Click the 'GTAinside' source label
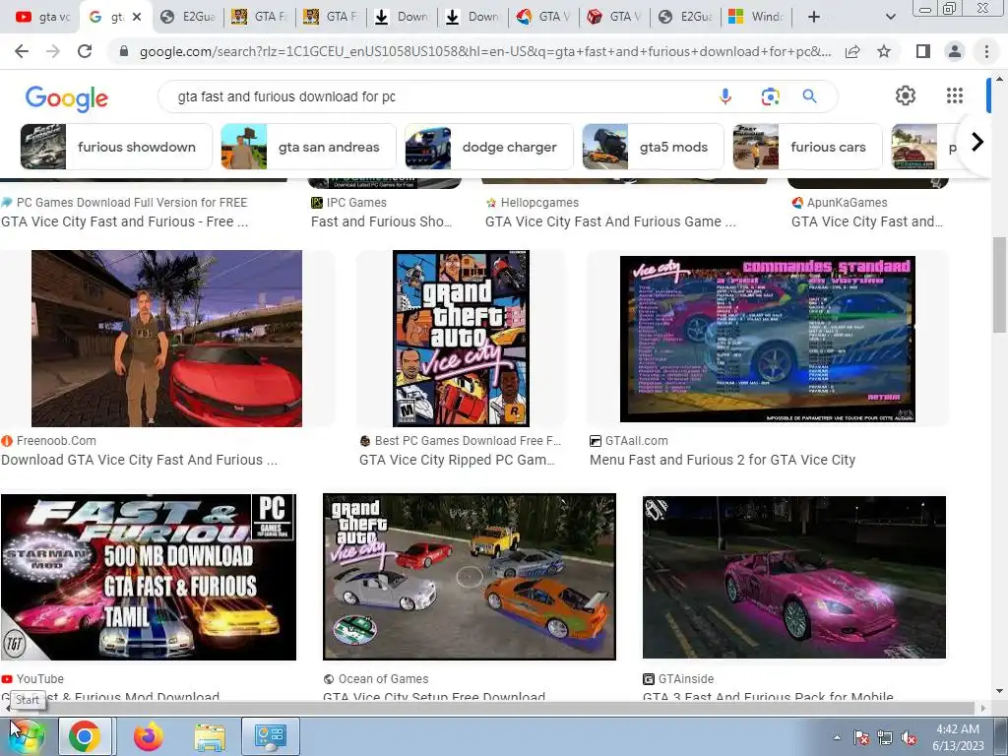The height and width of the screenshot is (756, 1008). [686, 679]
